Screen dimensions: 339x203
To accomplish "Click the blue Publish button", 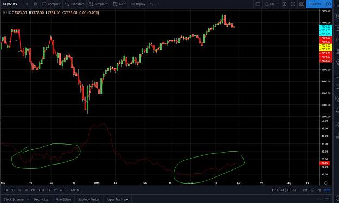I will (x=315, y=4).
